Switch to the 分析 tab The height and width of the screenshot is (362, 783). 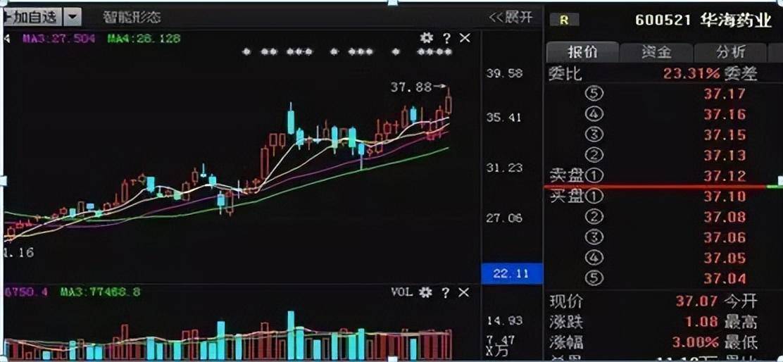point(731,51)
